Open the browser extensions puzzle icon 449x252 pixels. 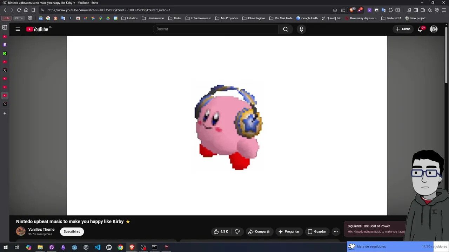point(390,10)
